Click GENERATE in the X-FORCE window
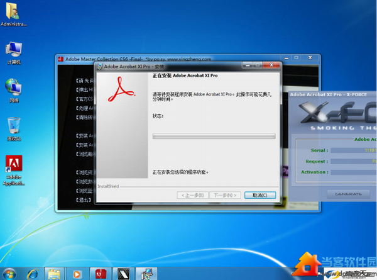Viewport: 377px width, 280px height. coord(348,194)
